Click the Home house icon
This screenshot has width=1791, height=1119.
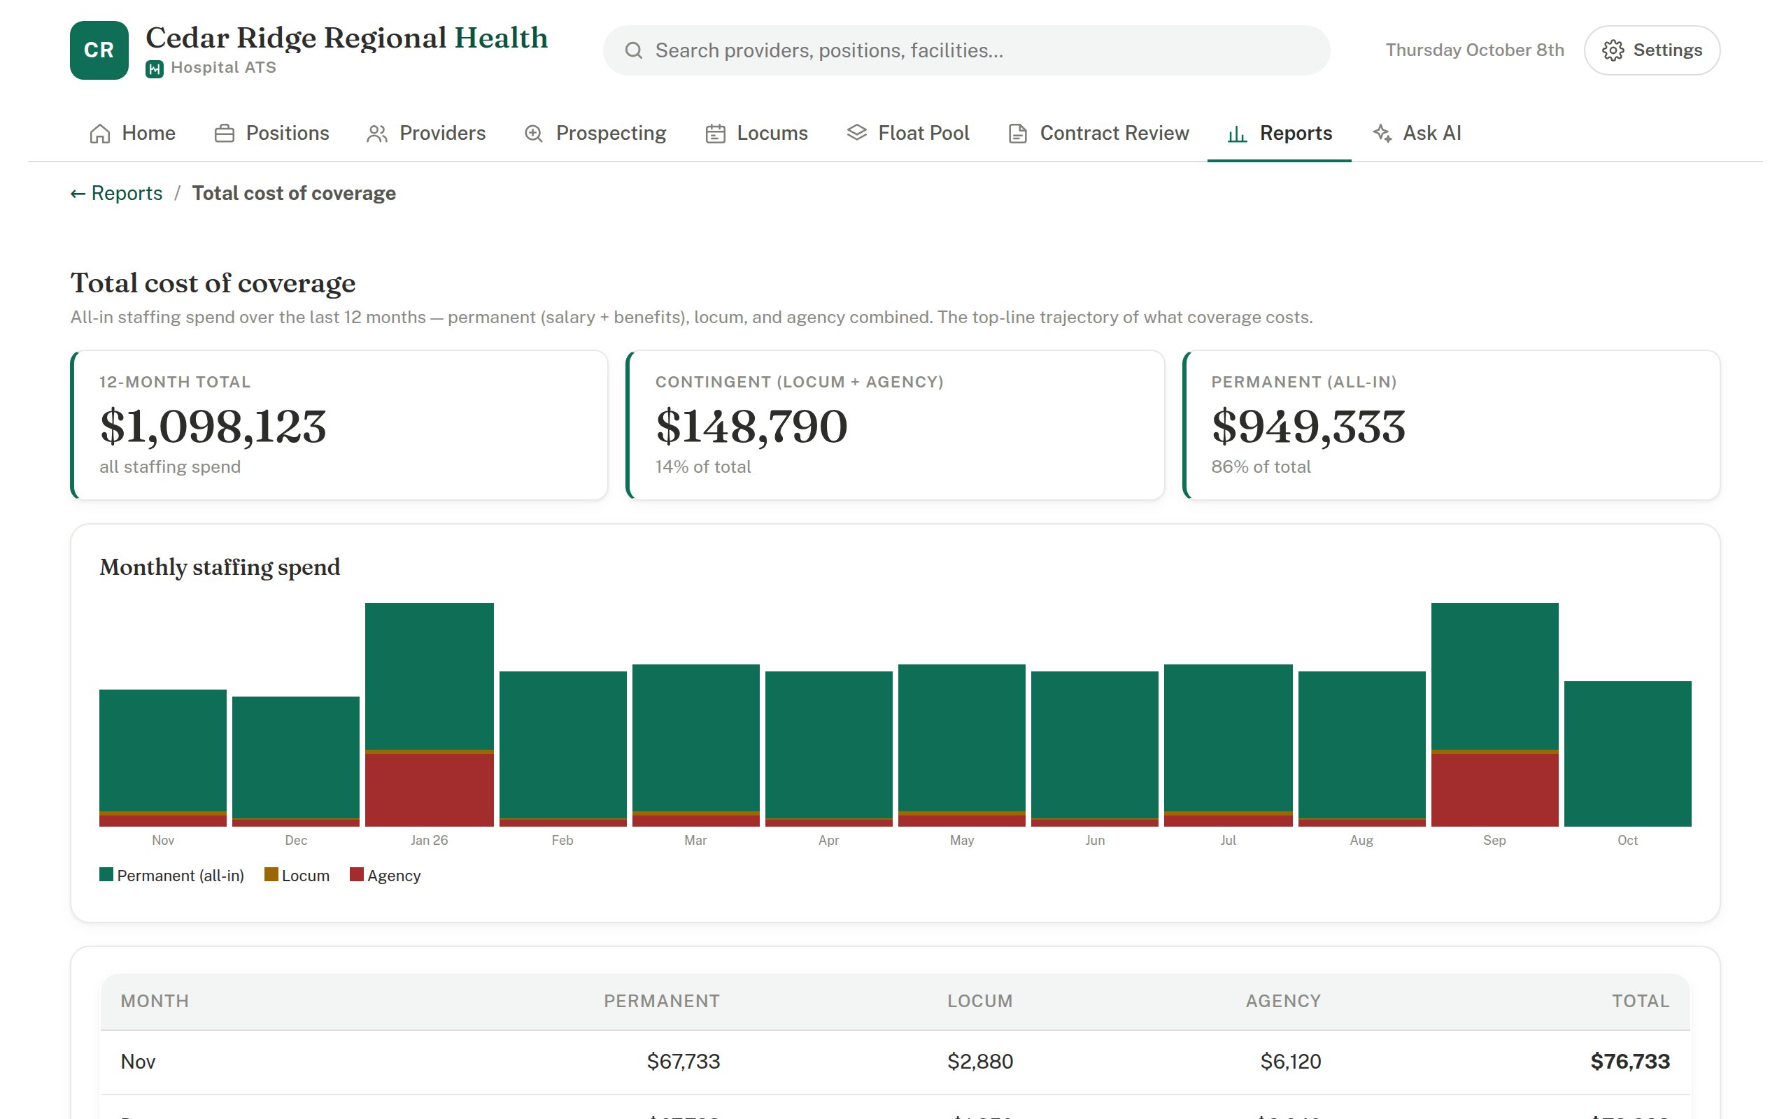(100, 133)
